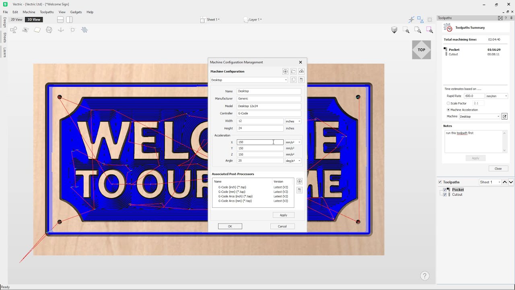Switch to the 2D View
The width and height of the screenshot is (515, 290).
[16, 19]
